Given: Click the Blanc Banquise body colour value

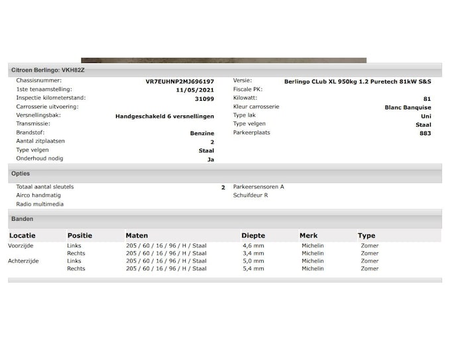Looking at the screenshot, I should [x=408, y=107].
